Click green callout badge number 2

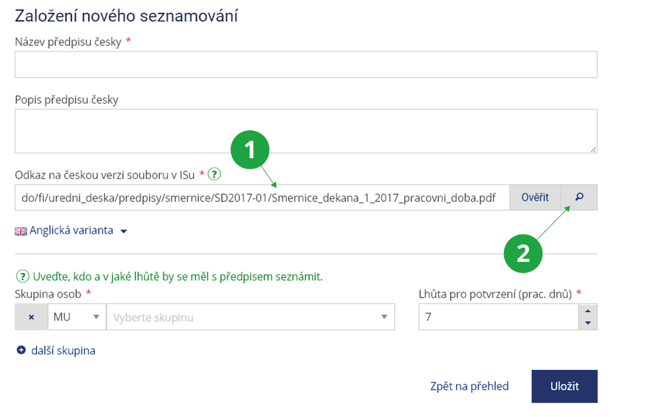point(523,253)
